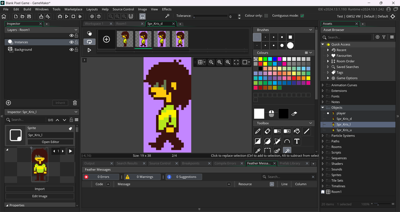Toggle visibility of all layers in the header row
Image resolution: width=400 pixels, height=212 pixels.
point(72,35)
